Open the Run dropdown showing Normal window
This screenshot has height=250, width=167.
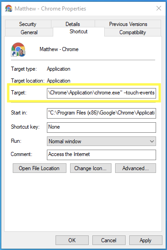tap(101, 141)
